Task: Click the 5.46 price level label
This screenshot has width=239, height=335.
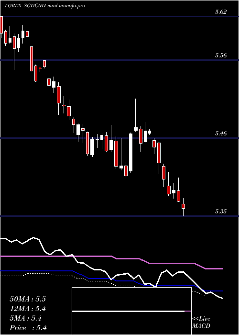Action: [x=221, y=134]
